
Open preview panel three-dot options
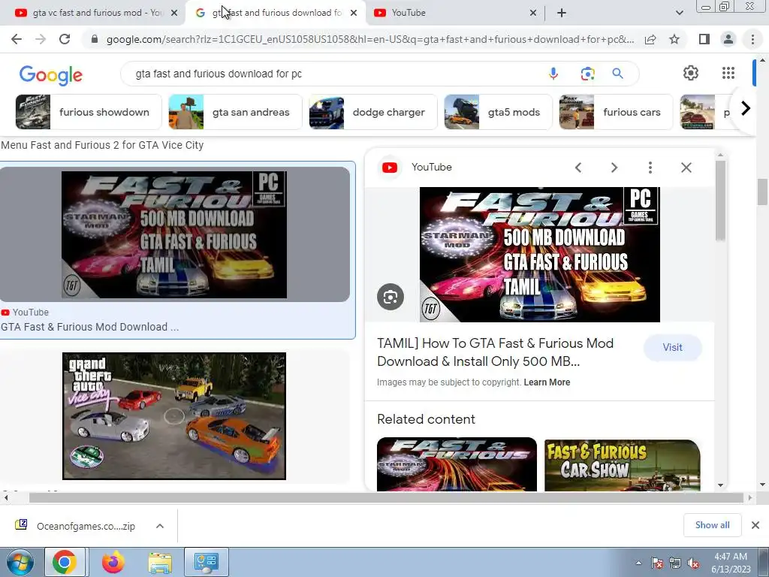pyautogui.click(x=650, y=168)
